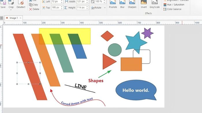Click the Width input field
202x113 pixels.
81,2
